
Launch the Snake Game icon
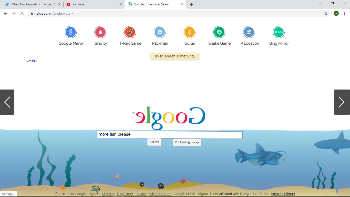pyautogui.click(x=219, y=32)
